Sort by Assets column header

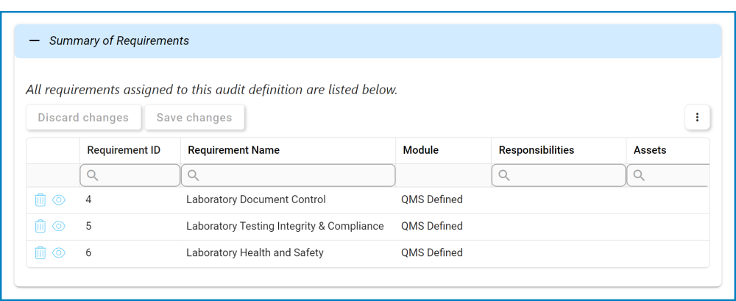click(x=650, y=150)
